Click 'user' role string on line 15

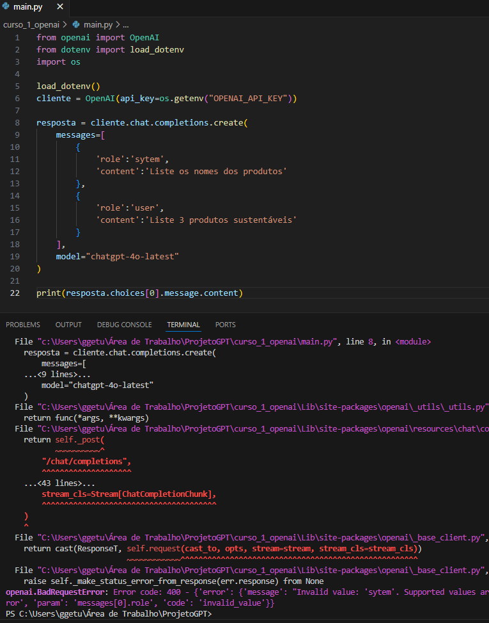click(x=144, y=208)
